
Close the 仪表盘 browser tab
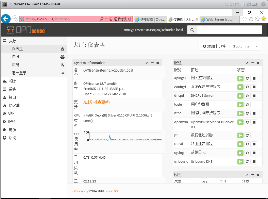pos(197,19)
